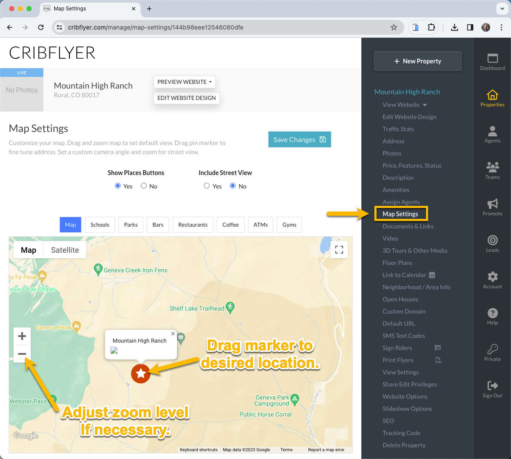The image size is (511, 459).
Task: Click the No Photos thumbnail placeholder
Action: (22, 90)
